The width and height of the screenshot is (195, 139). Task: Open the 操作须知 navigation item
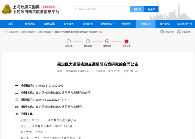pos(165,24)
